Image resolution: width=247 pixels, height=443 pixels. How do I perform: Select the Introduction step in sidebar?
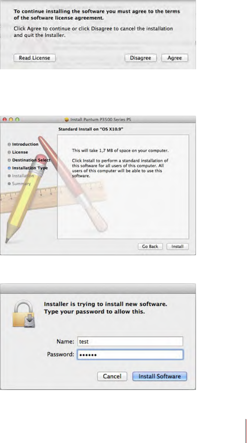23,144
